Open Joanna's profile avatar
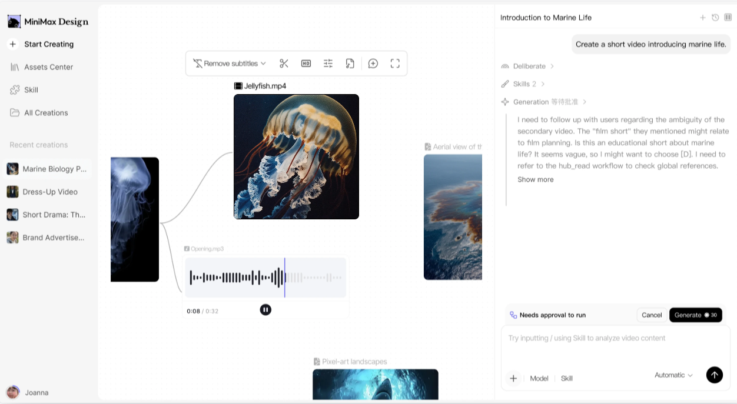Screen dimensions: 737x404 click(13, 392)
